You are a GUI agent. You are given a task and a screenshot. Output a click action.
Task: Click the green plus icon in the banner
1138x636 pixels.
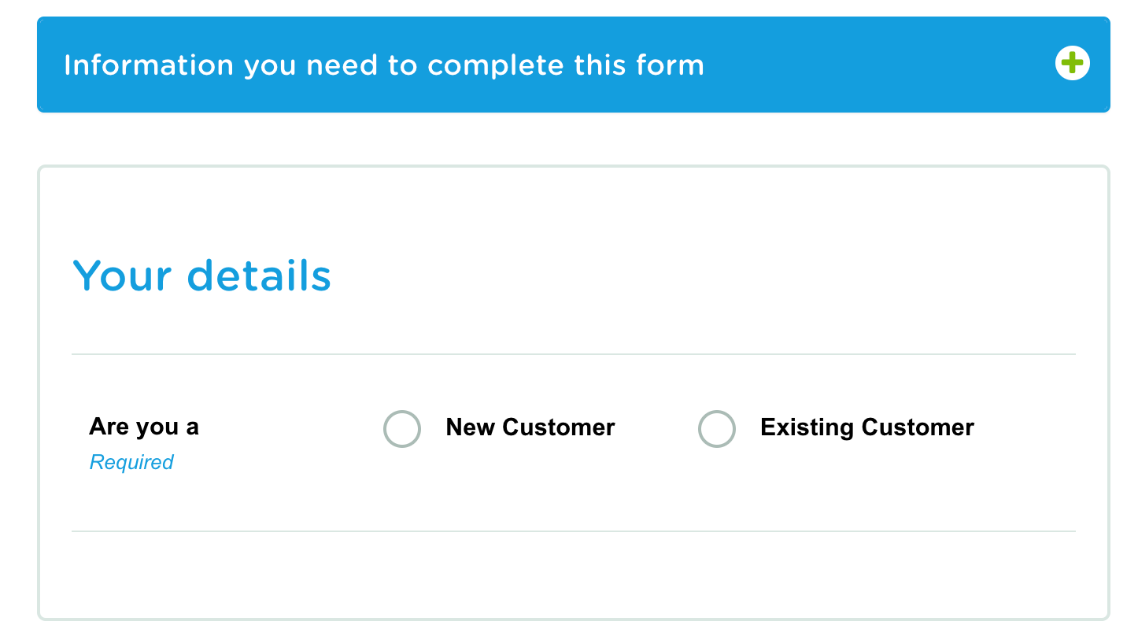tap(1072, 63)
